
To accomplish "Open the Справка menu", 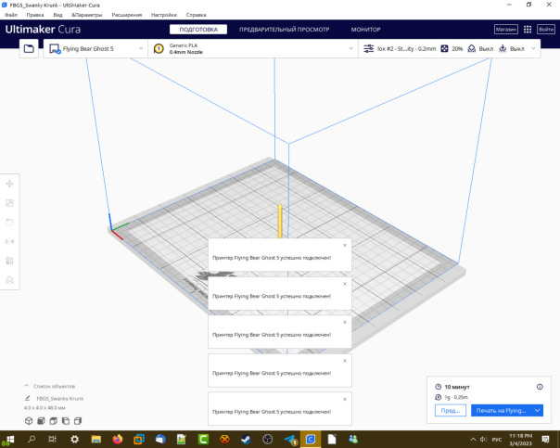I will click(196, 15).
